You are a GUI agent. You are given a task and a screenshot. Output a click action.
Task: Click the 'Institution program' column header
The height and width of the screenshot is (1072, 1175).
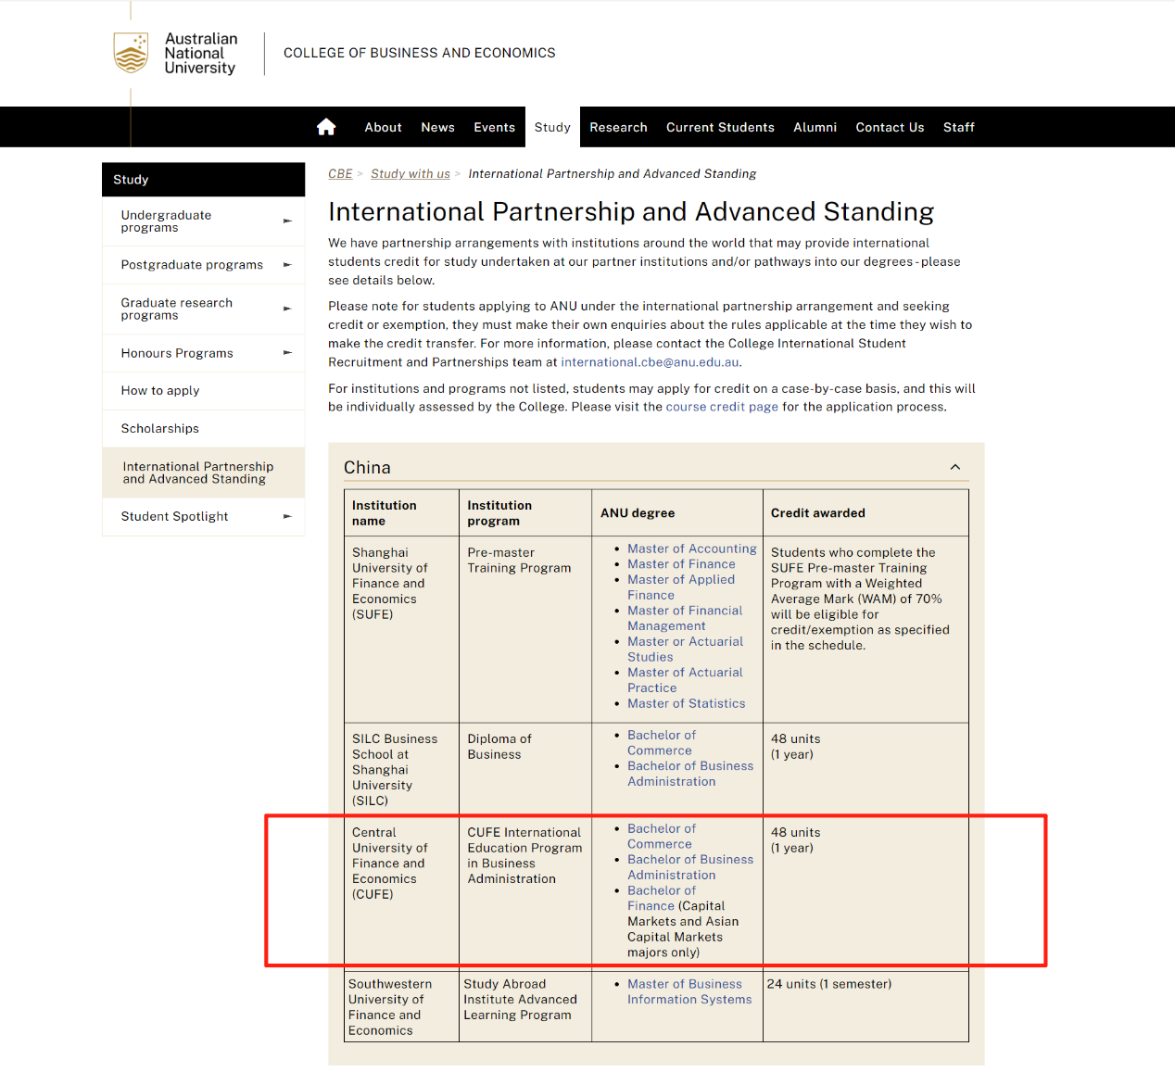click(525, 513)
